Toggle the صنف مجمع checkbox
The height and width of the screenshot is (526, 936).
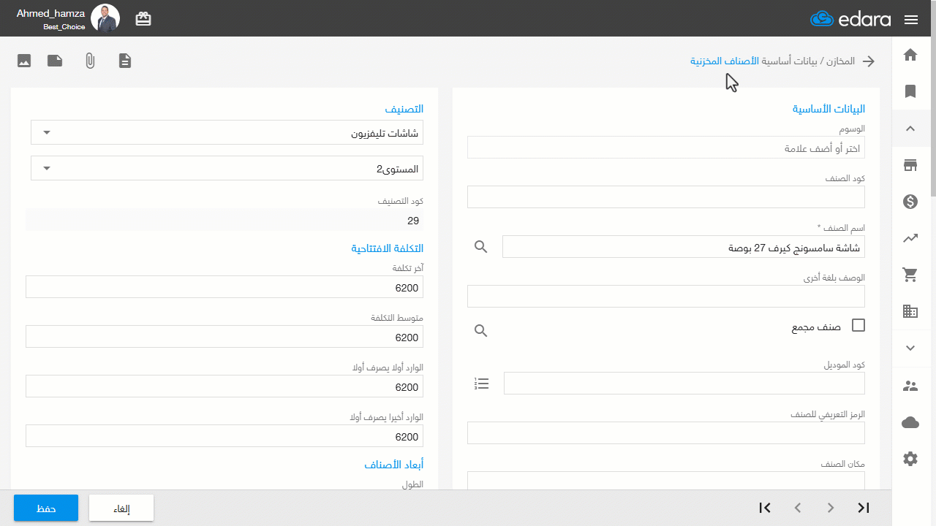tap(858, 325)
